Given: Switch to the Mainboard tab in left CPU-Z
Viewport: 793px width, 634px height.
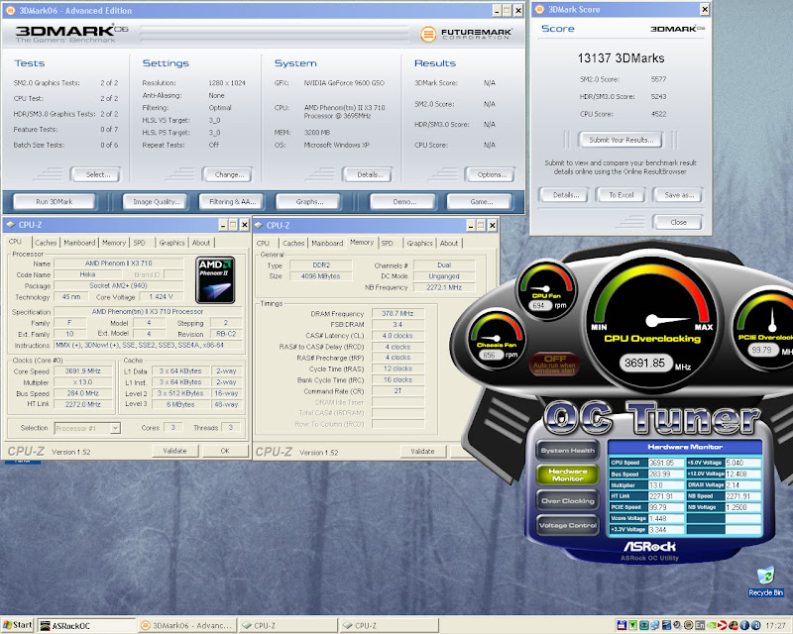Looking at the screenshot, I should click(x=79, y=243).
